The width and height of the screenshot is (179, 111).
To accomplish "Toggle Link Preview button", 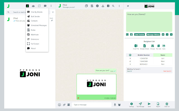I will point(140,34).
